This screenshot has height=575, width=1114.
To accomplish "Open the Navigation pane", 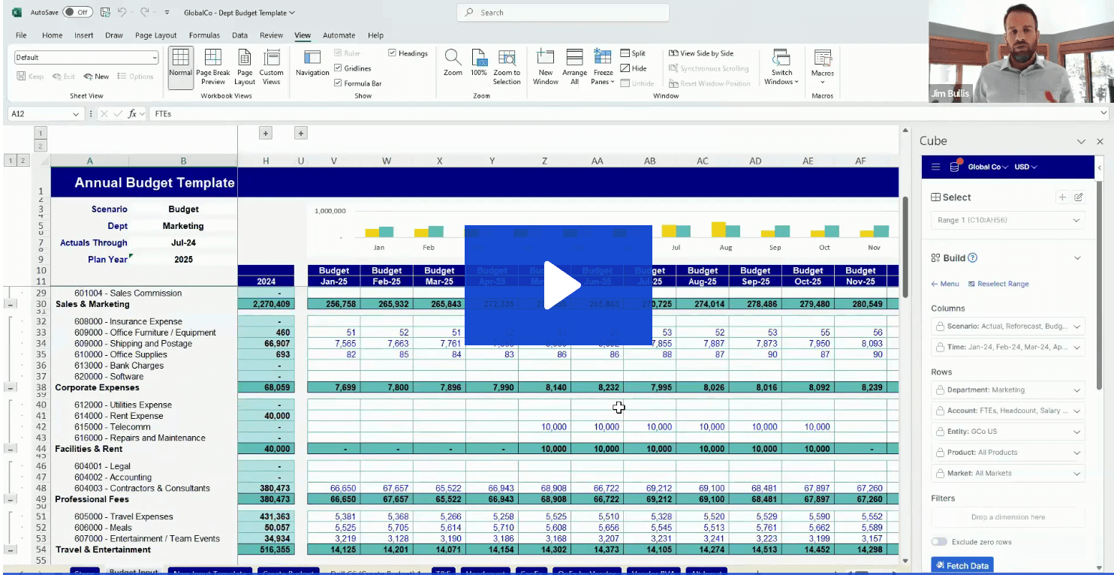I will tap(312, 66).
